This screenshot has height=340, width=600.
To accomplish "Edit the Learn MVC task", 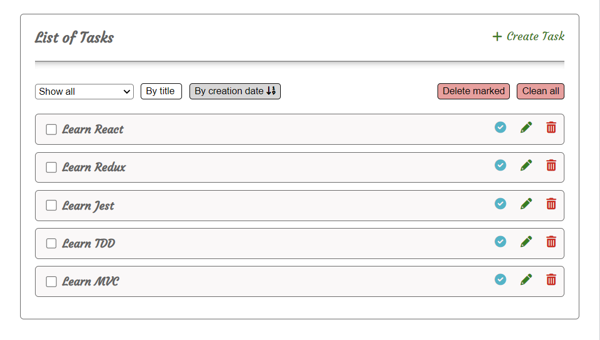I will (x=526, y=279).
